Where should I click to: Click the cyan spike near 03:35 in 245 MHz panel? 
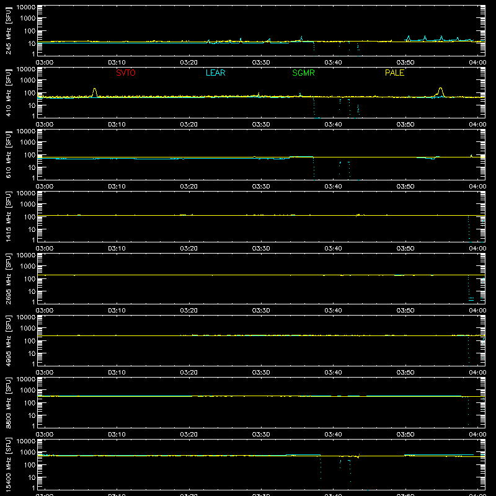click(301, 37)
